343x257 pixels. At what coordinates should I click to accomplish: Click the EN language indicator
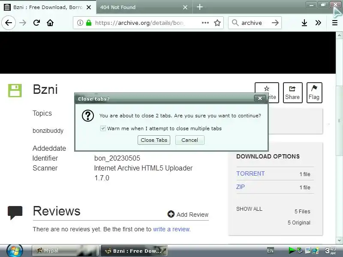click(270, 251)
